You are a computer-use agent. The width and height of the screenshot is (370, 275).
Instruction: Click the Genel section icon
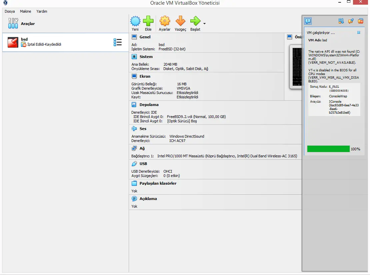pyautogui.click(x=134, y=37)
